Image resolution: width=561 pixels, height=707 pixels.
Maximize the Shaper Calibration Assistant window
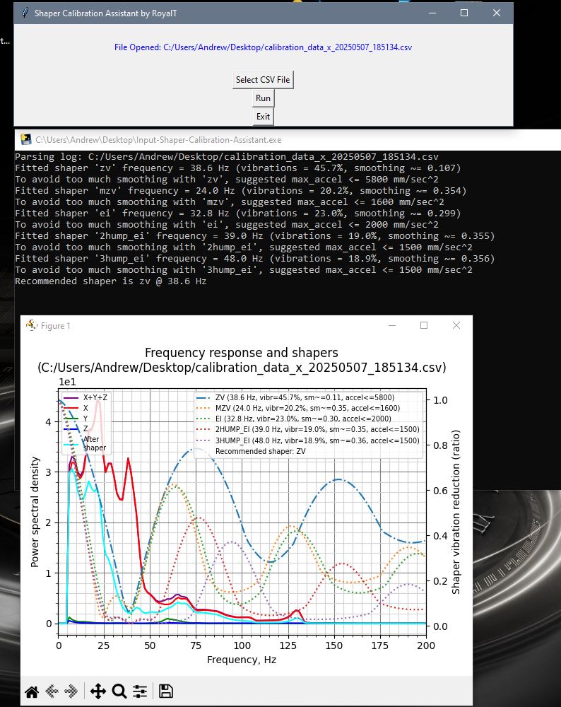pyautogui.click(x=464, y=13)
